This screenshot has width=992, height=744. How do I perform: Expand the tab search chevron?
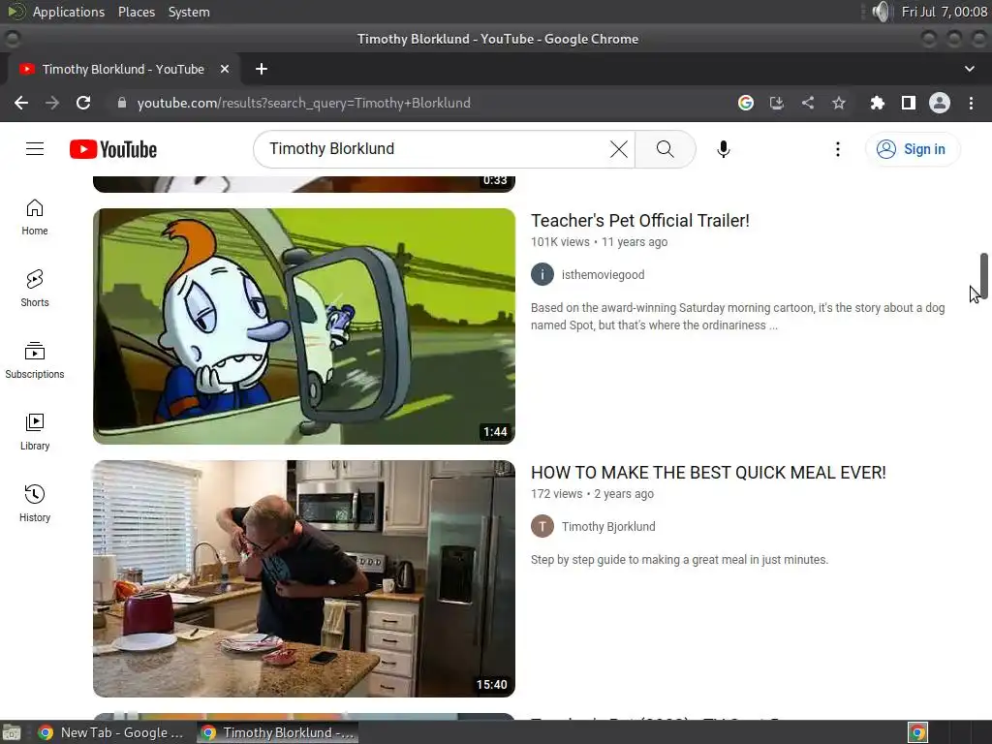[969, 69]
